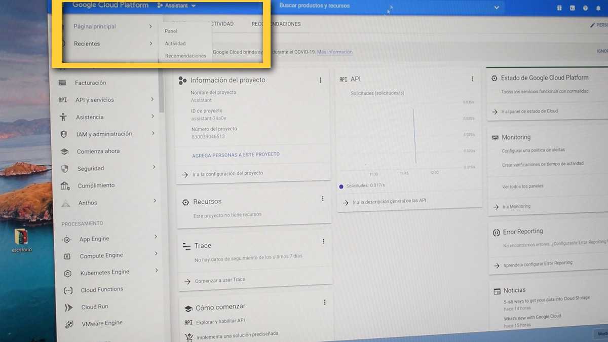Select Cumplimiento in the left menu
This screenshot has height=342, width=608.
[96, 185]
